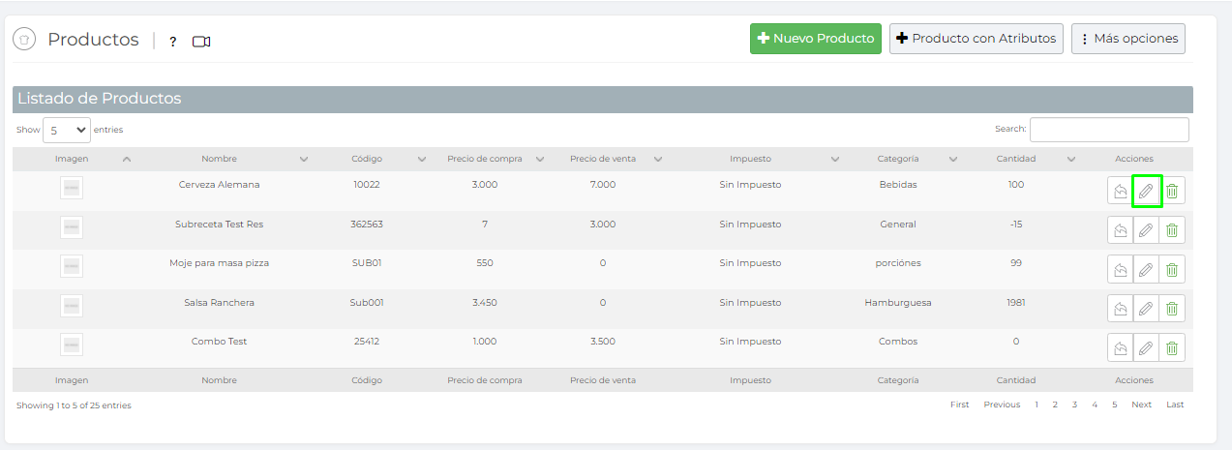Open inventory icon for Salsa Ranchera

[1120, 309]
